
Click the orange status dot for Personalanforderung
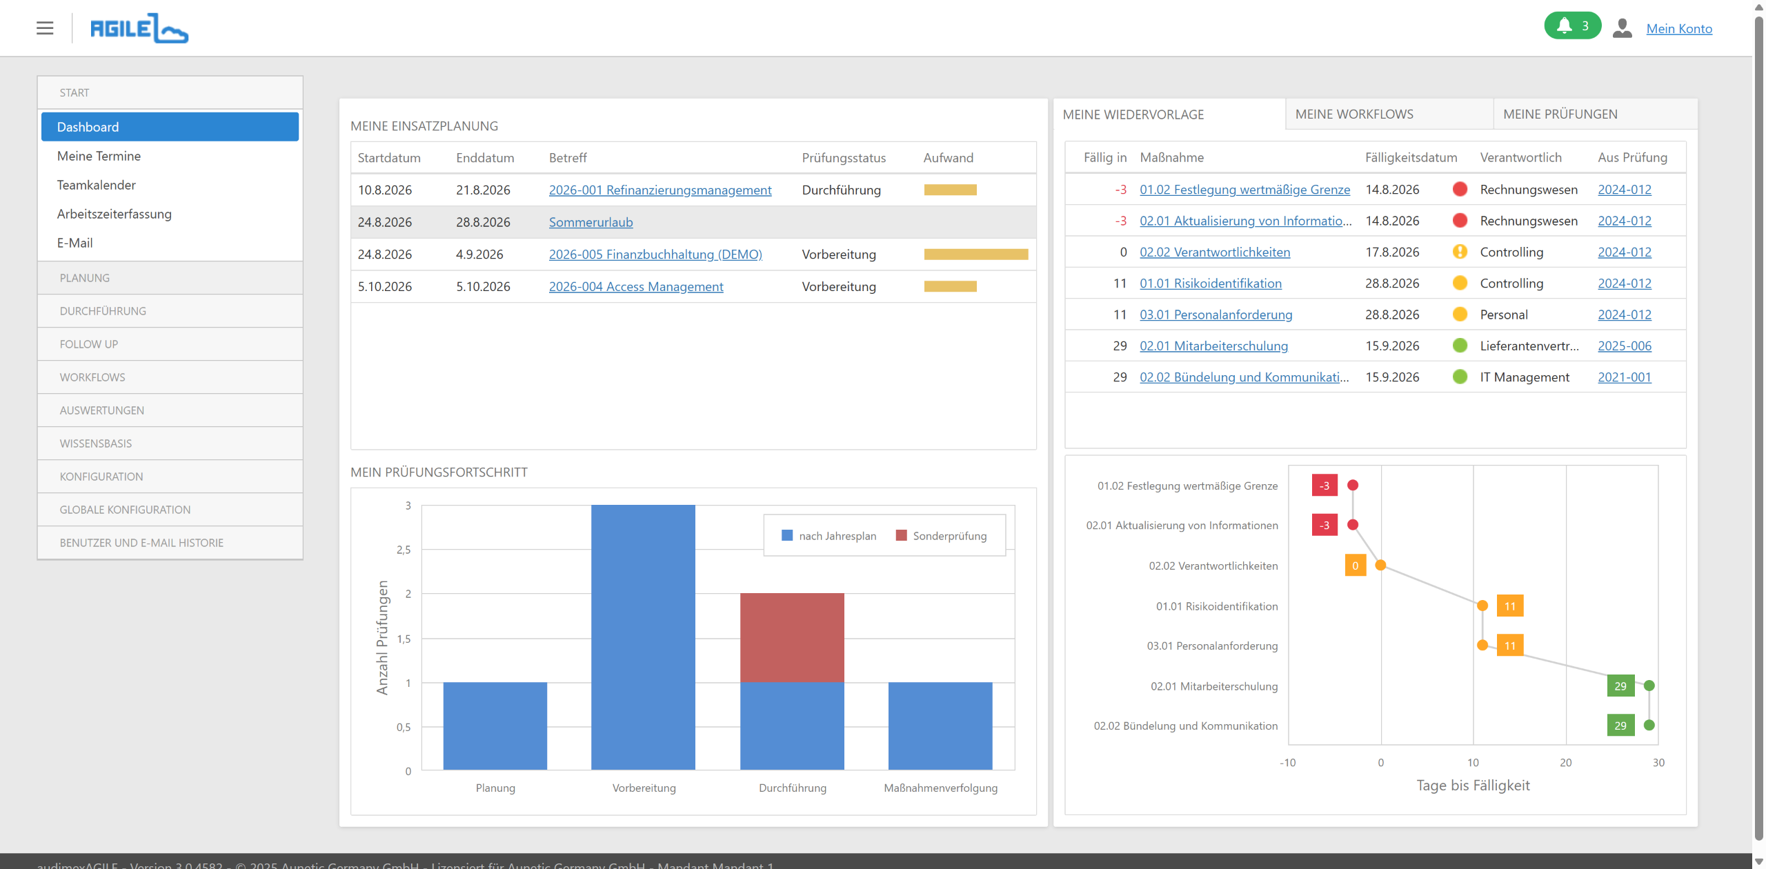tap(1460, 314)
